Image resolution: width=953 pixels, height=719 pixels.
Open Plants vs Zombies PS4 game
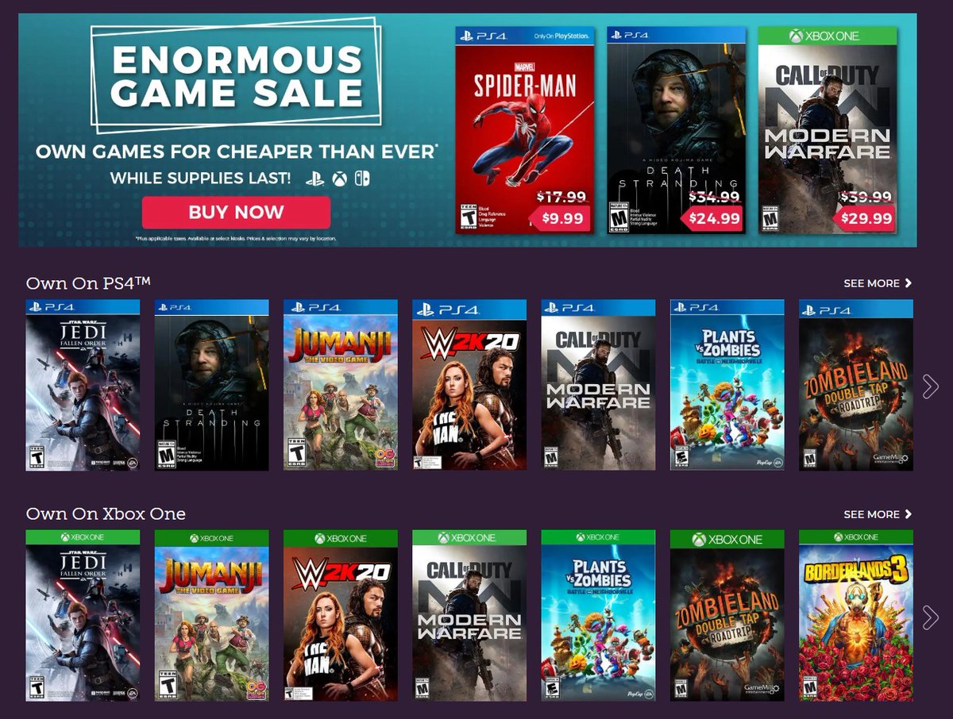727,385
